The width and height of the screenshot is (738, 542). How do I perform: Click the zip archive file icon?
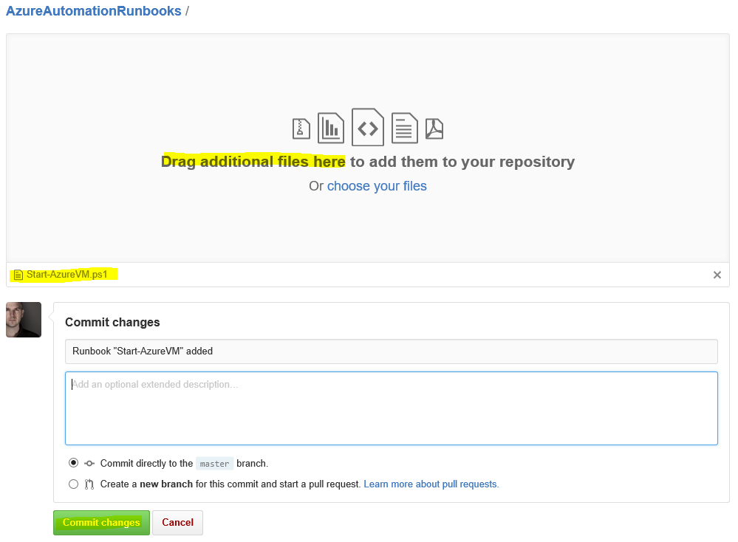click(x=301, y=128)
